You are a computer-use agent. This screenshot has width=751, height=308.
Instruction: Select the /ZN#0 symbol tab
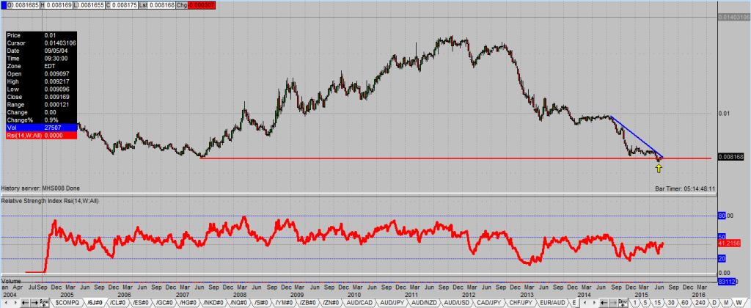[332, 303]
